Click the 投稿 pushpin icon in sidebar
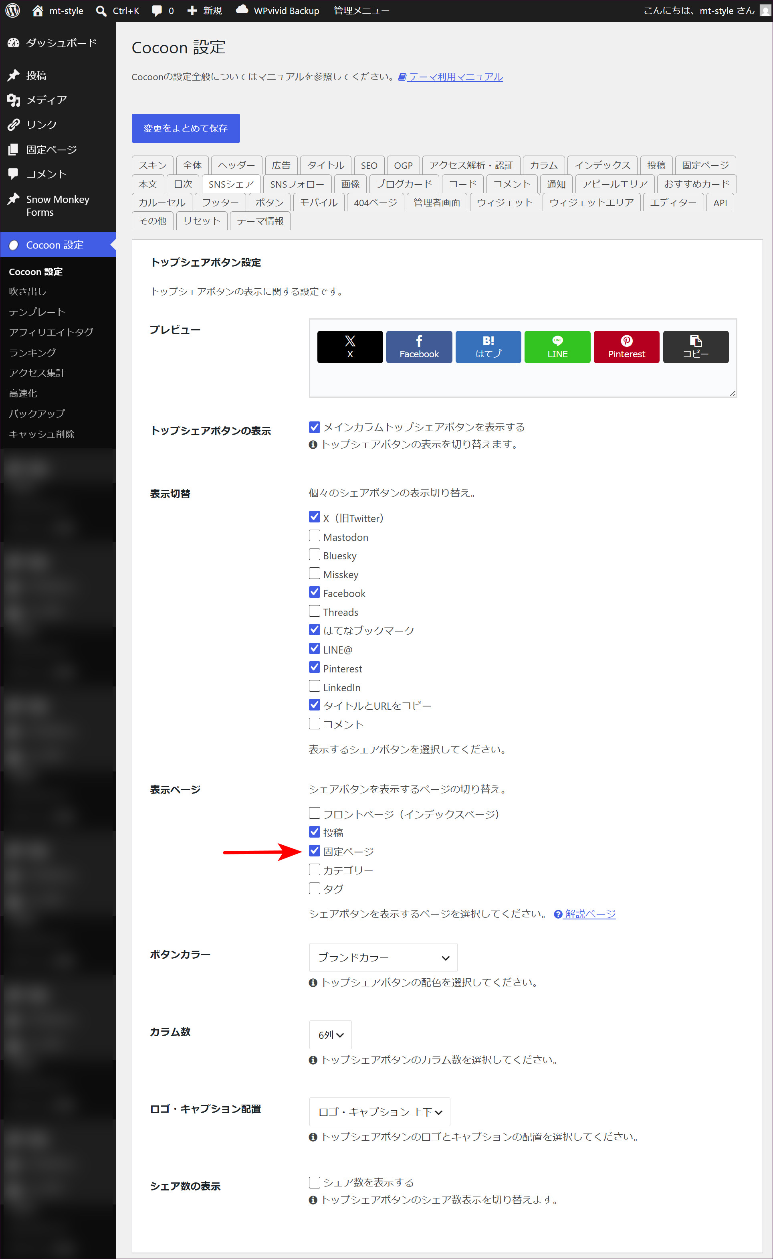This screenshot has height=1259, width=773. tap(13, 75)
